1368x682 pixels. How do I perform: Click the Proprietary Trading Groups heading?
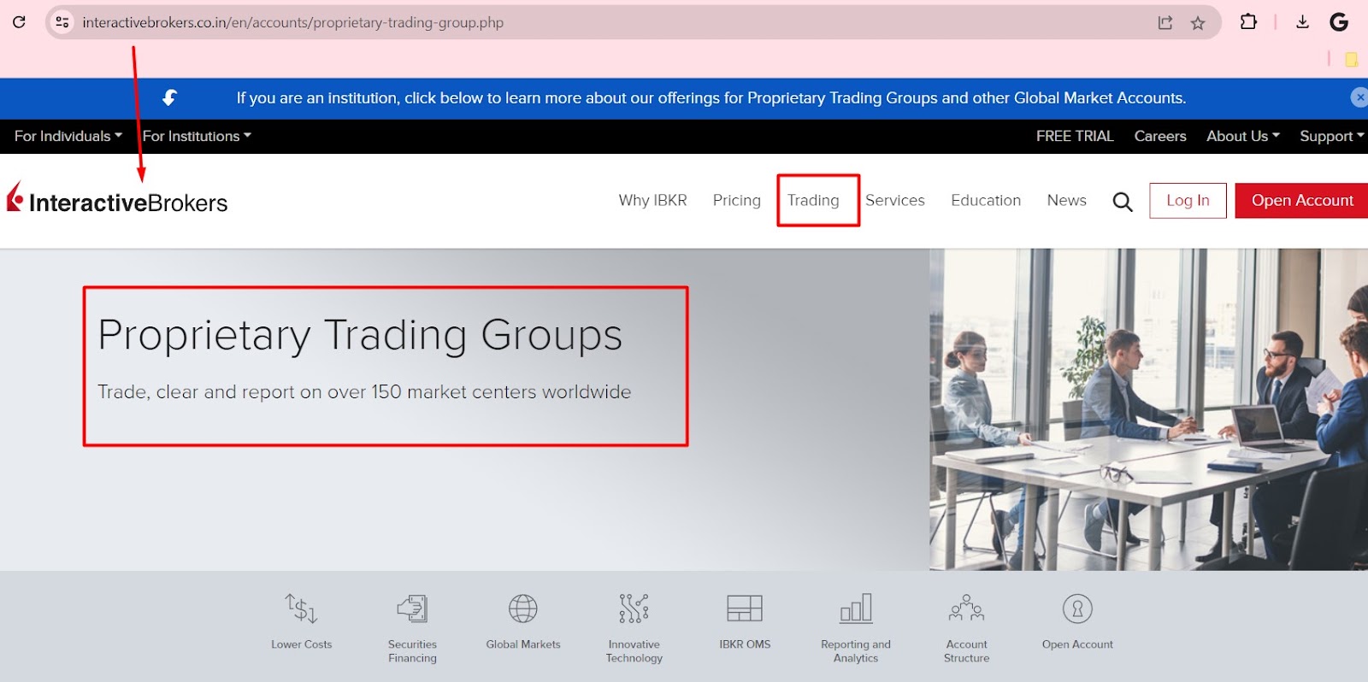point(360,335)
